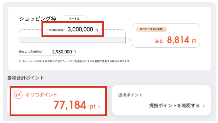The width and height of the screenshot is (218, 123).
Task: Click the キャッシング枠 footnote text
Action: click(x=75, y=61)
